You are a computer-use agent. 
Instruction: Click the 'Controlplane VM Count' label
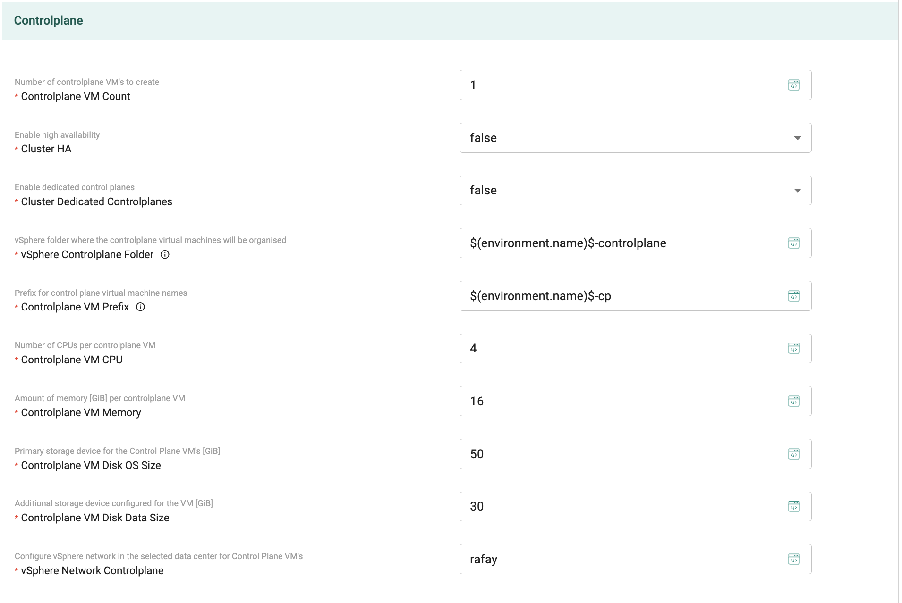click(x=76, y=97)
